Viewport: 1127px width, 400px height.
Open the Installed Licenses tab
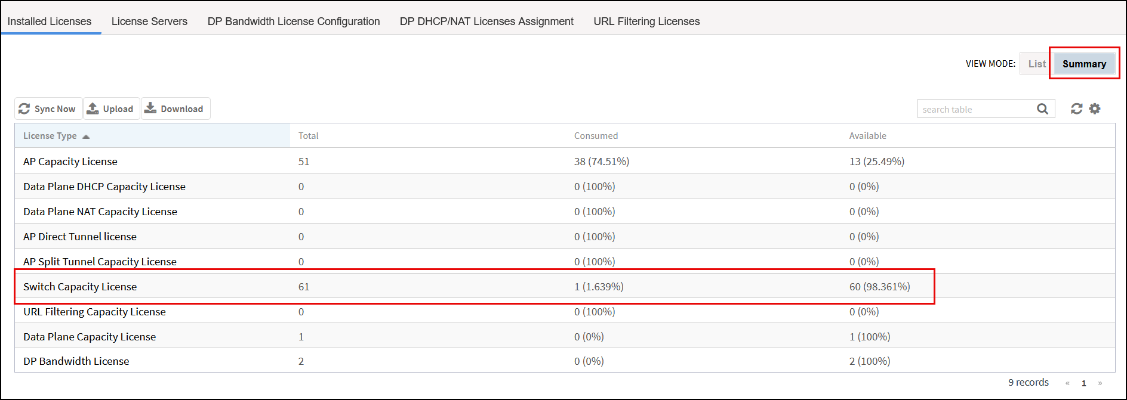click(x=50, y=21)
